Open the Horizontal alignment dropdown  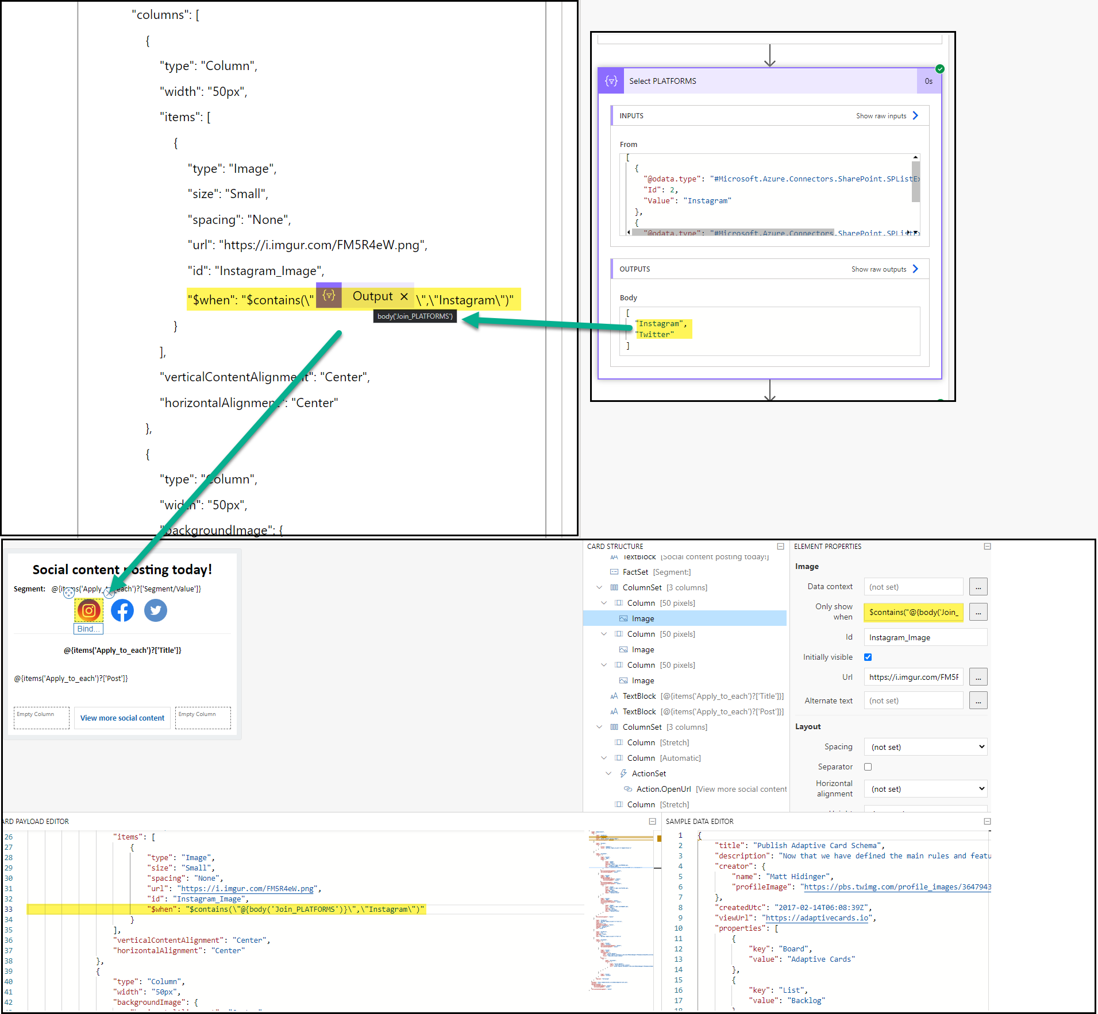[925, 788]
